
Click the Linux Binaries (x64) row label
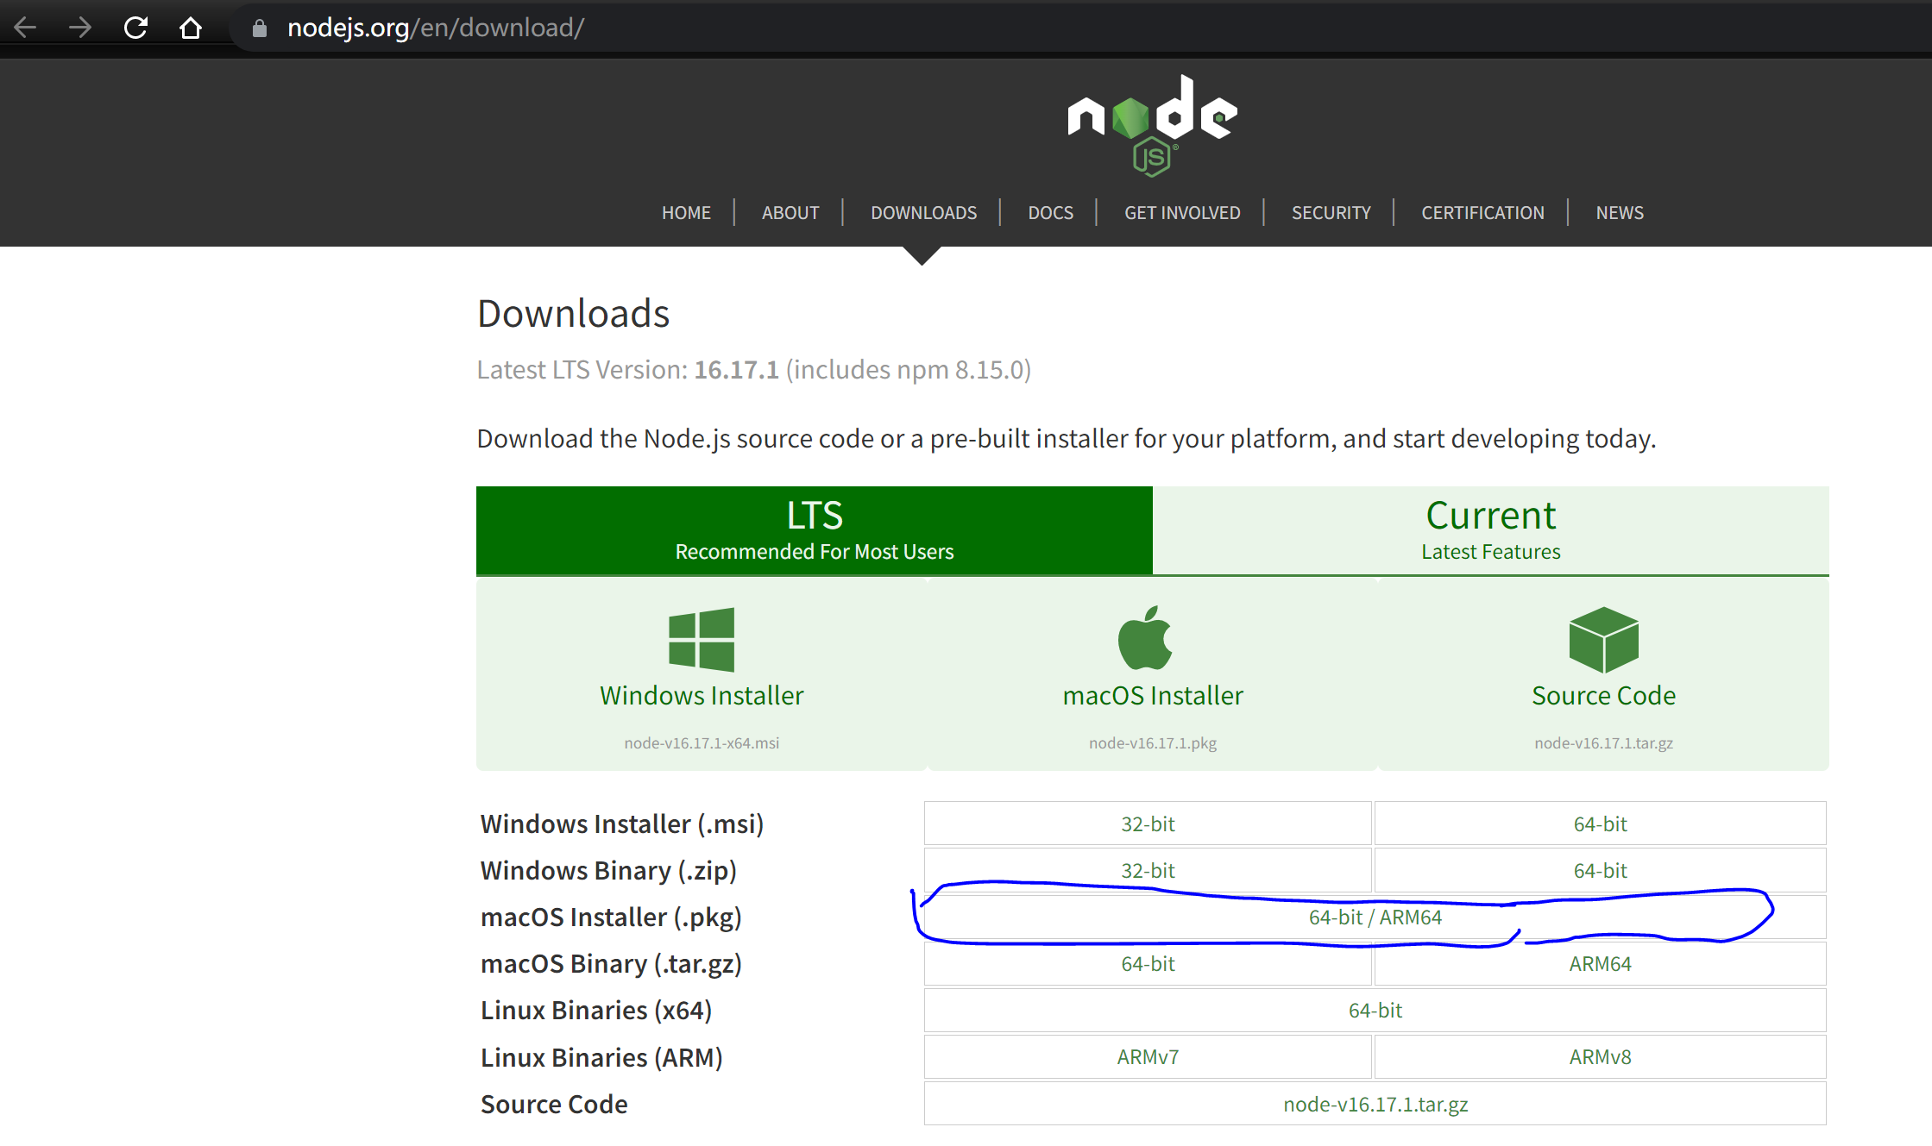(x=596, y=1010)
